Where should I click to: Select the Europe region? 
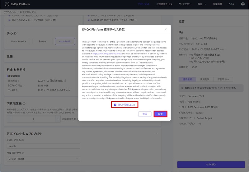(42, 41)
